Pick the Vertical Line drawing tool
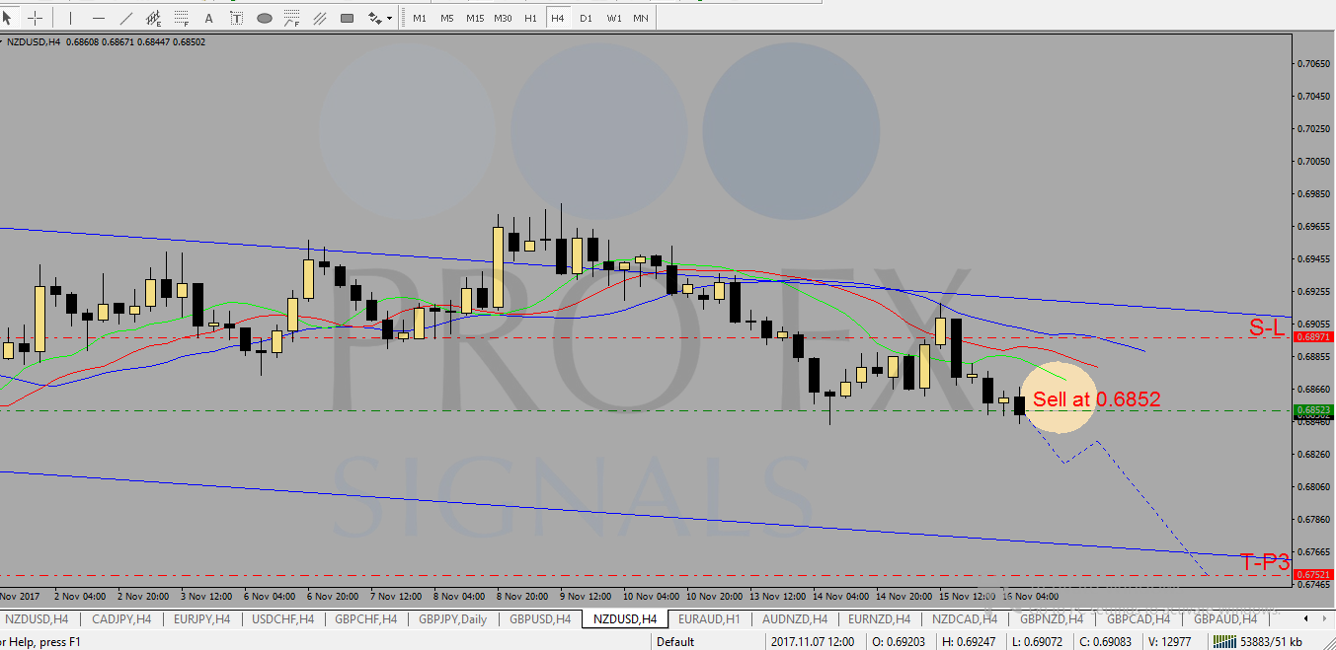Image resolution: width=1336 pixels, height=650 pixels. pos(70,18)
